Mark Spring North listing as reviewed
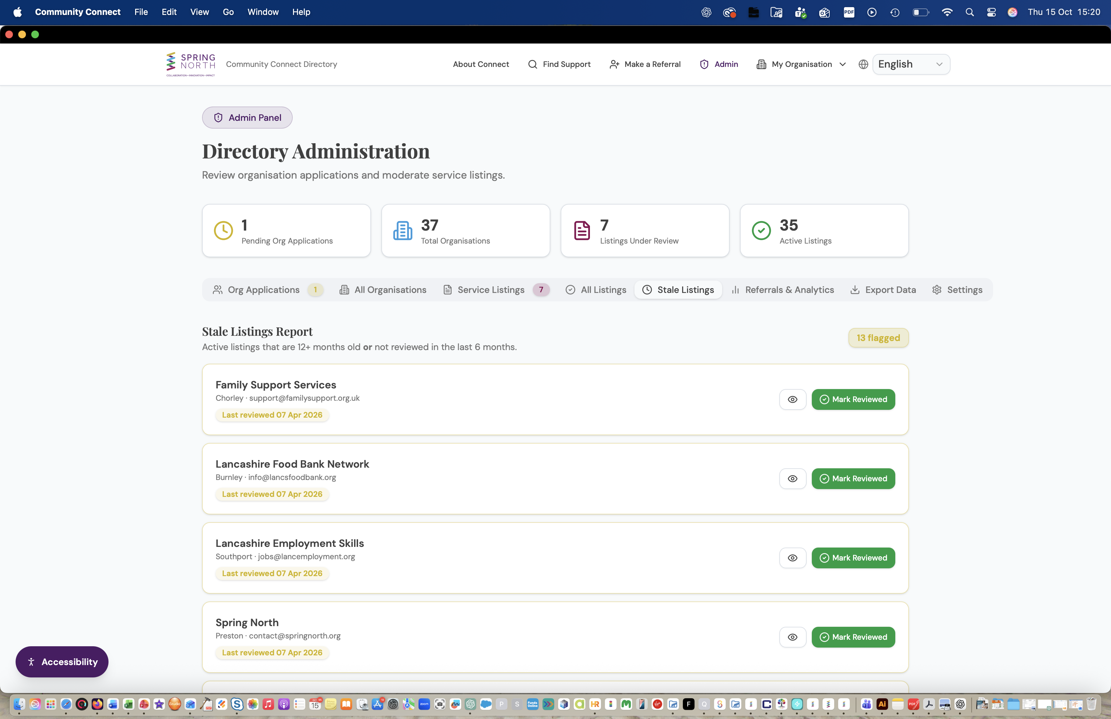This screenshot has width=1111, height=719. [853, 637]
